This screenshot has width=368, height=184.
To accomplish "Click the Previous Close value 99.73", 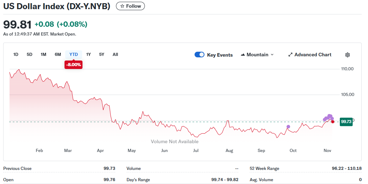I will pyautogui.click(x=109, y=168).
